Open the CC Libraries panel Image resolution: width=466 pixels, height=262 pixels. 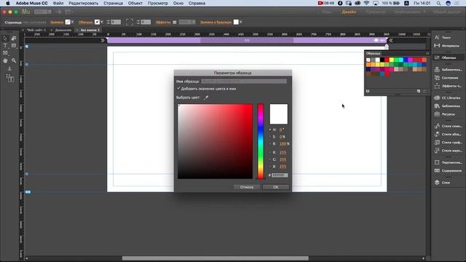tap(446, 98)
